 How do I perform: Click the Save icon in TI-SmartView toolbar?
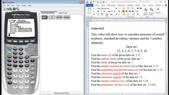coord(11,9)
